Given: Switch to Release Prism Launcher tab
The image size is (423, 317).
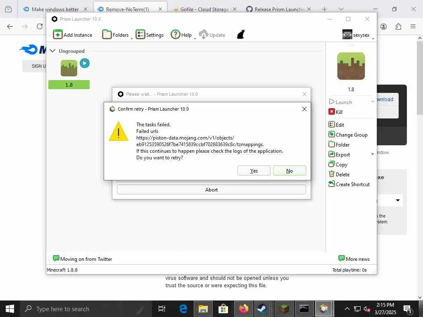Looking at the screenshot, I should click(279, 9).
